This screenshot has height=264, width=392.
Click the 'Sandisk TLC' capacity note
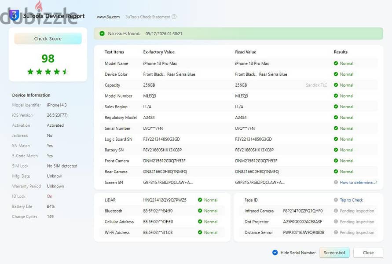tap(316, 85)
